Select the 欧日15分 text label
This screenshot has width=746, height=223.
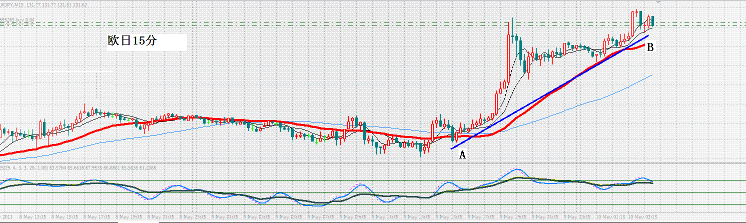coord(132,41)
